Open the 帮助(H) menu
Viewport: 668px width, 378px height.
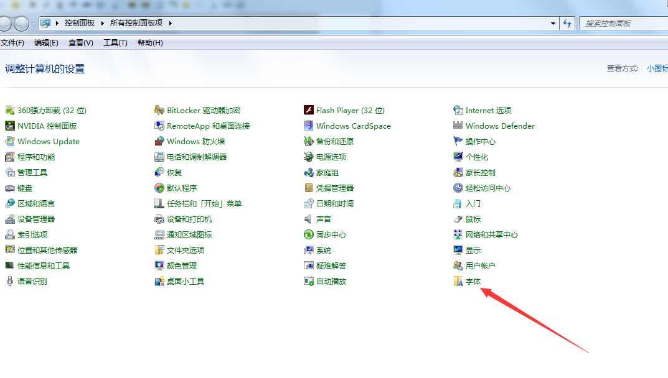tap(150, 43)
